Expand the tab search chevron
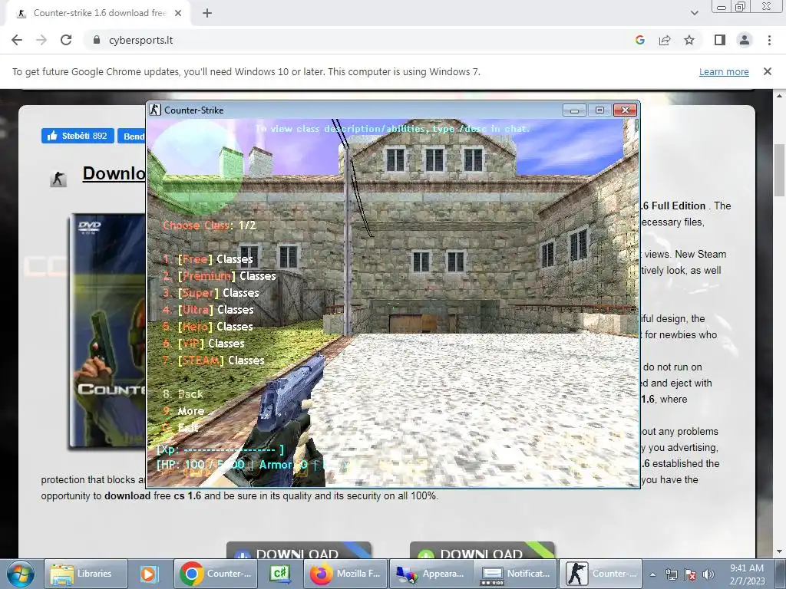This screenshot has height=589, width=786. coord(694,13)
